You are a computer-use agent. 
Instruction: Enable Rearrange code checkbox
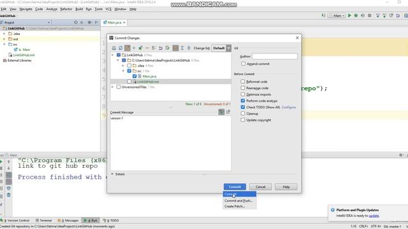[x=243, y=88]
